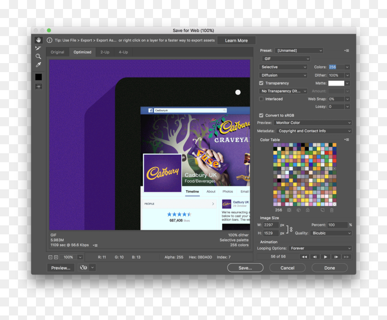Click the Cancel button
Screen dimensions: 387x320
point(287,268)
